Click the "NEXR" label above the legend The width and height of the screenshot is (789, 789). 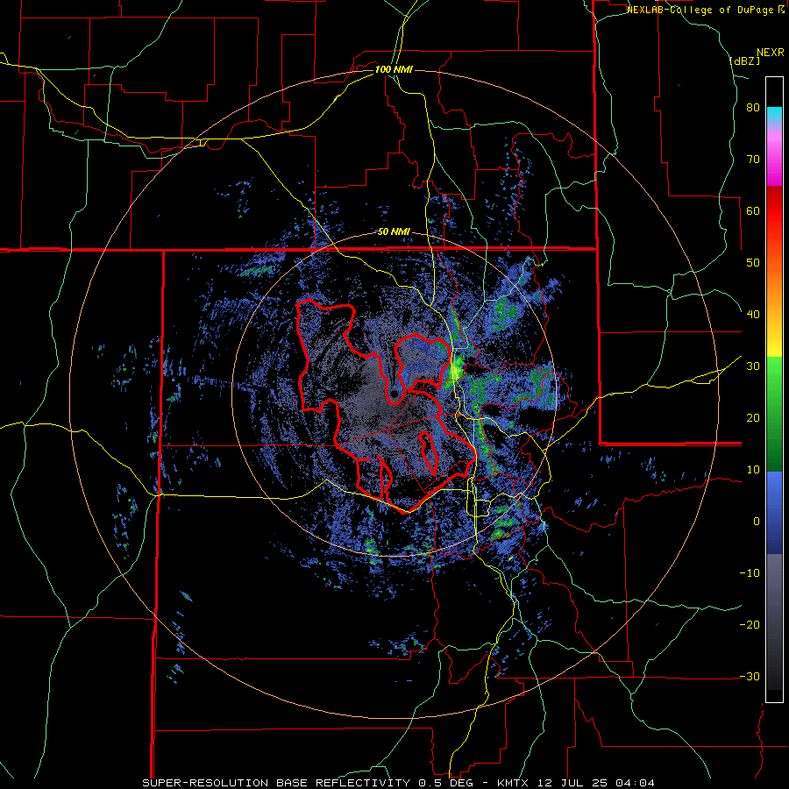770,53
